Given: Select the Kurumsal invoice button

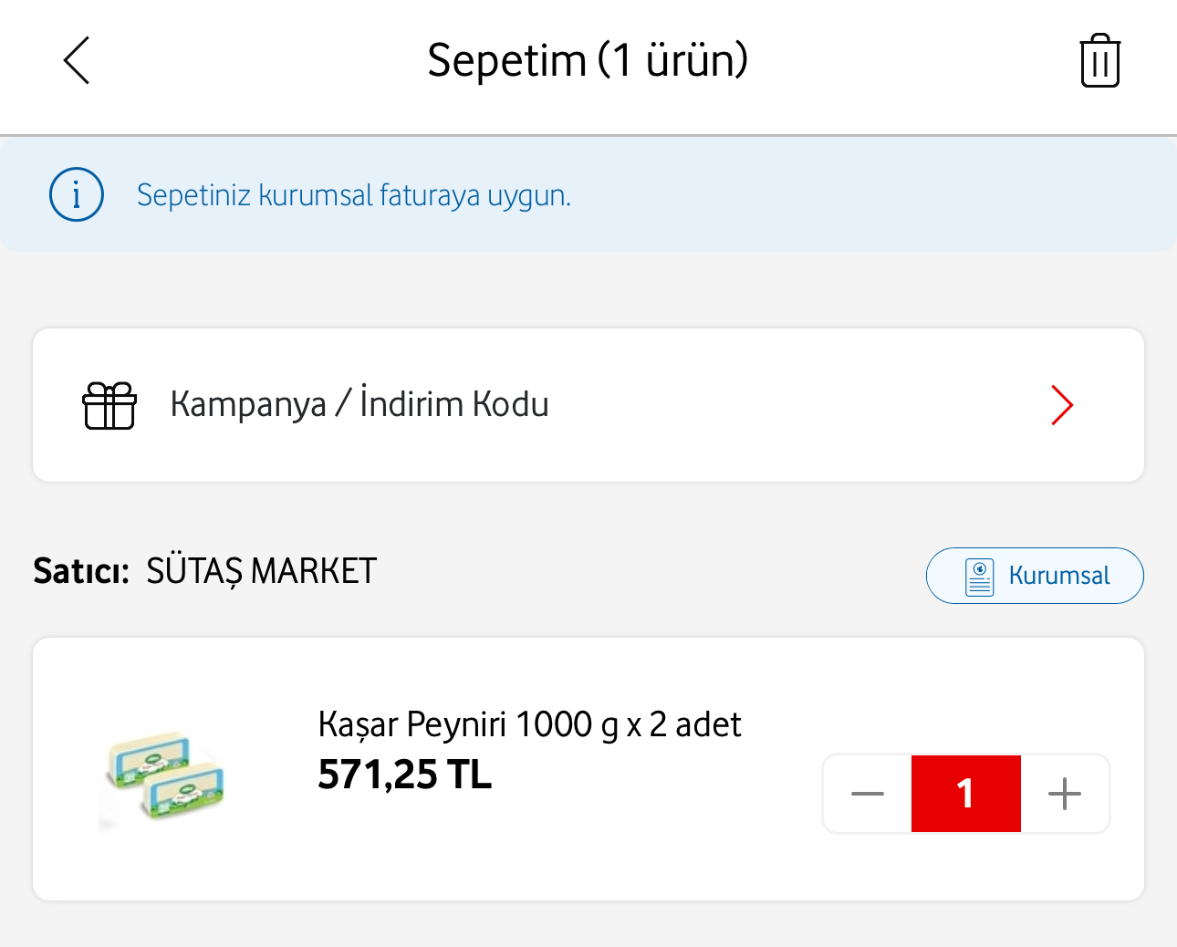Looking at the screenshot, I should click(1035, 576).
